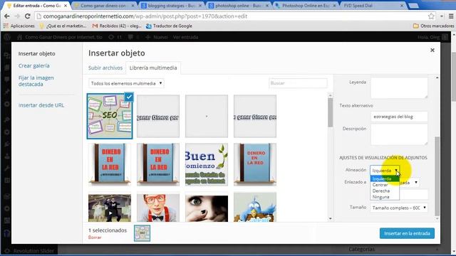Switch to the Subir archivos tab
The image size is (456, 256).
pyautogui.click(x=105, y=68)
